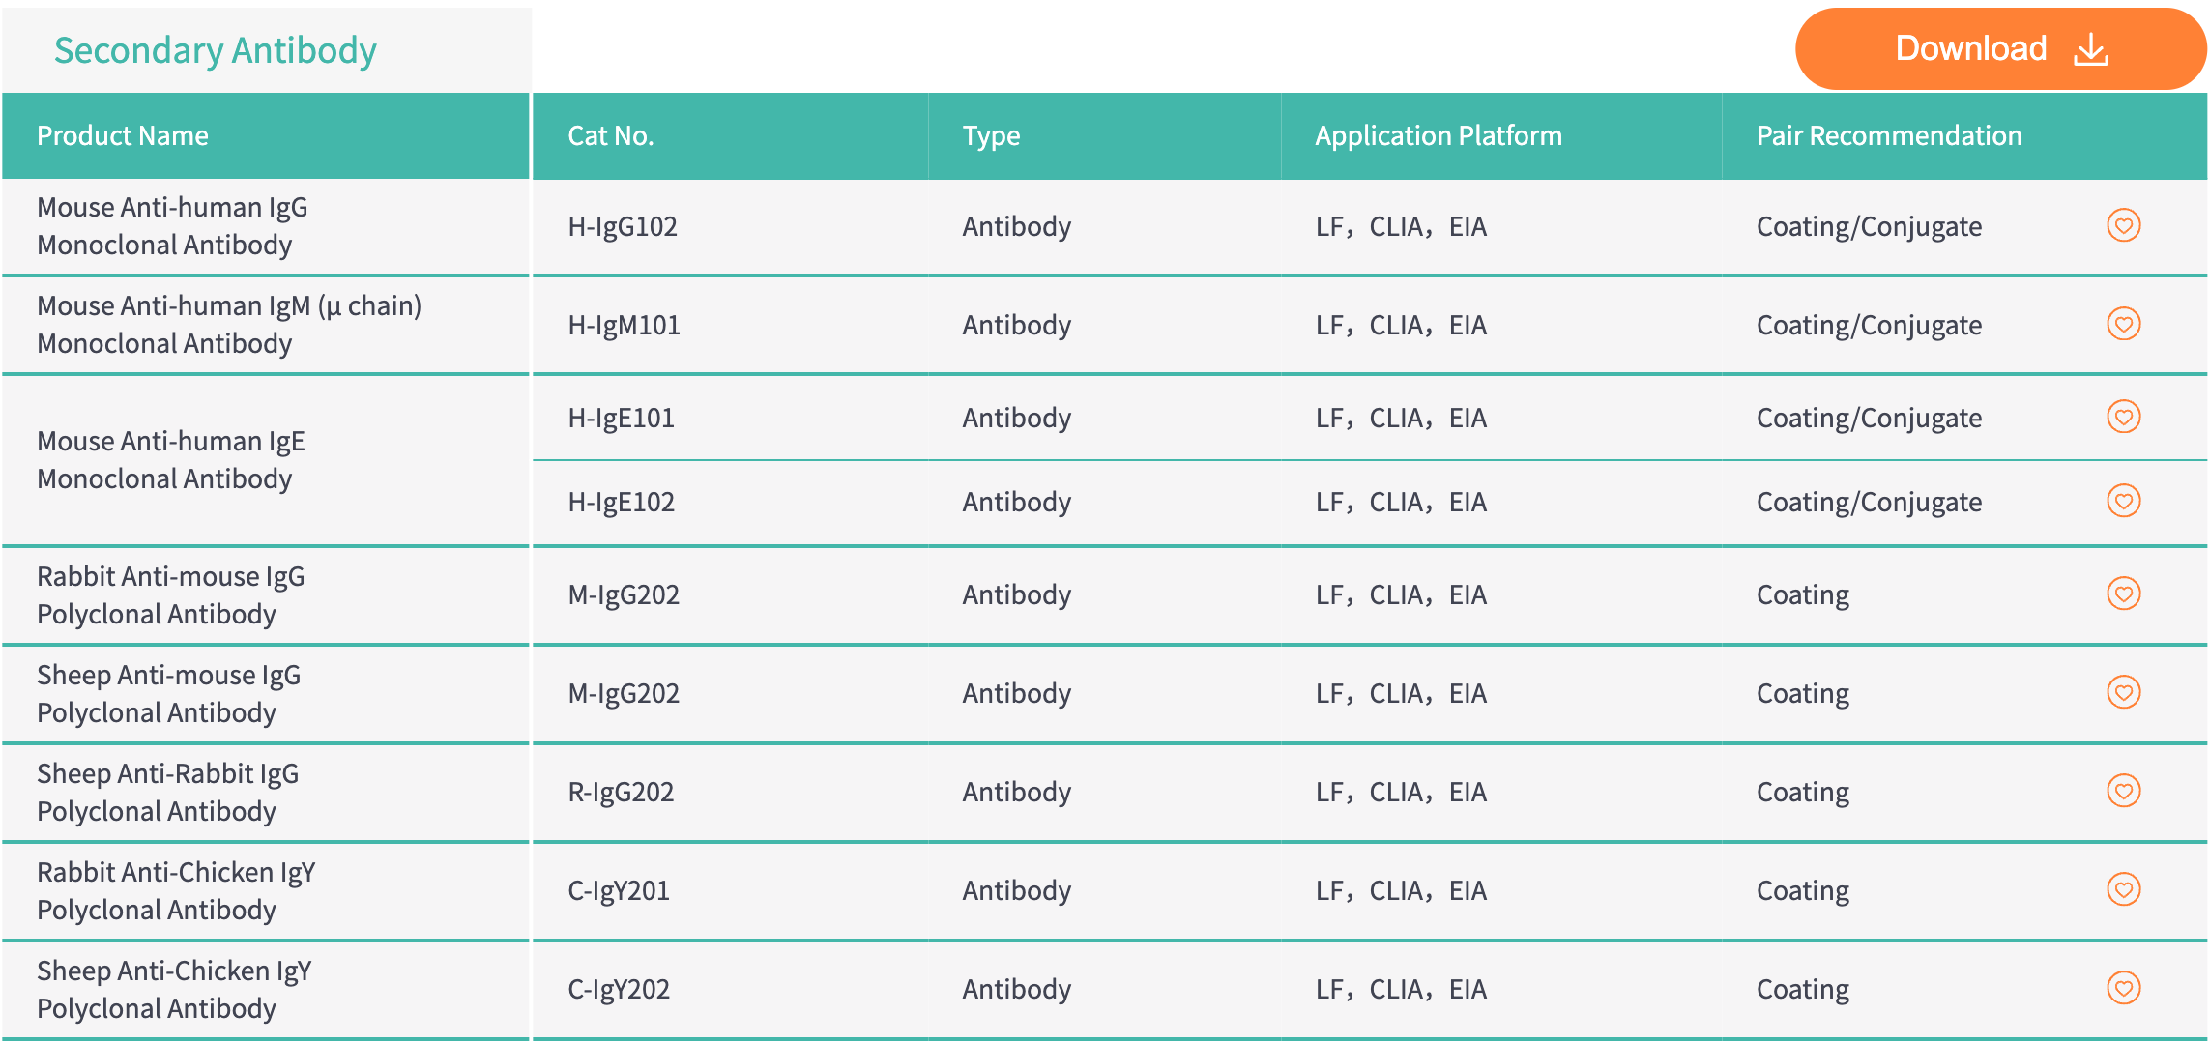Viewport: 2210px width, 1044px height.
Task: Click the orange Download button
Action: pyautogui.click(x=2000, y=49)
